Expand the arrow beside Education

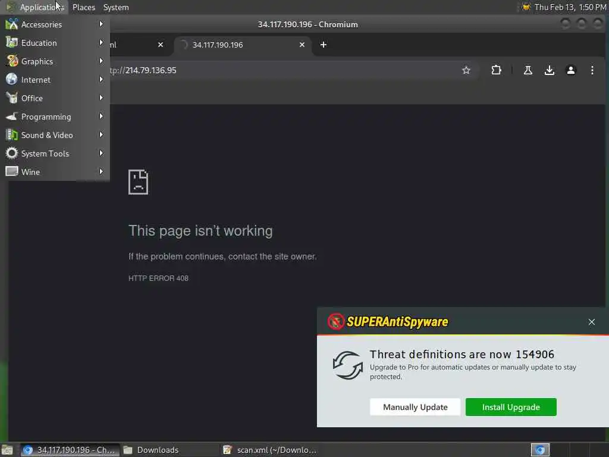pos(101,42)
